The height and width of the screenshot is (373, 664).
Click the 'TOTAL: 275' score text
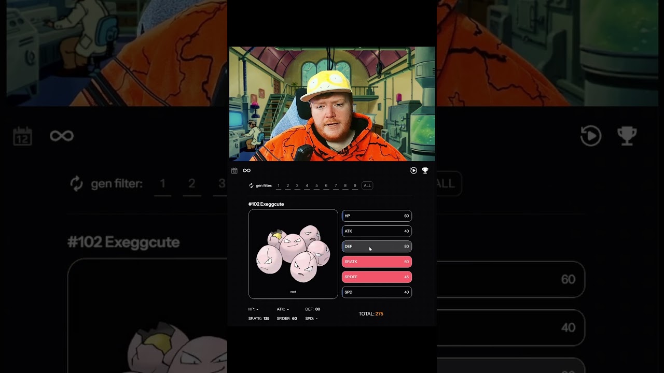(371, 314)
